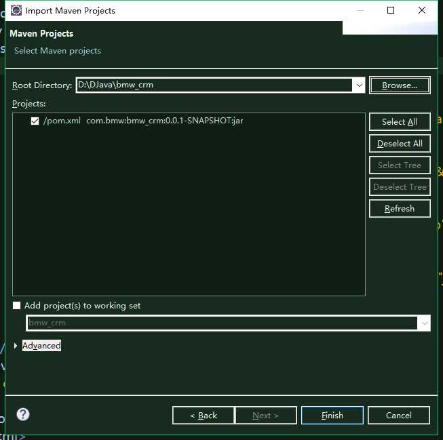Viewport: 443px width, 440px height.
Task: Expand the Advanced section triangle
Action: pos(16,346)
